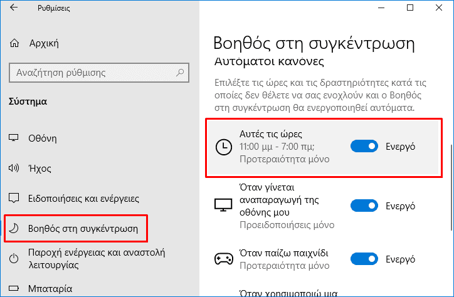Click the power icon beside Παροχή ενέργειας
The image size is (454, 297).
(x=14, y=259)
